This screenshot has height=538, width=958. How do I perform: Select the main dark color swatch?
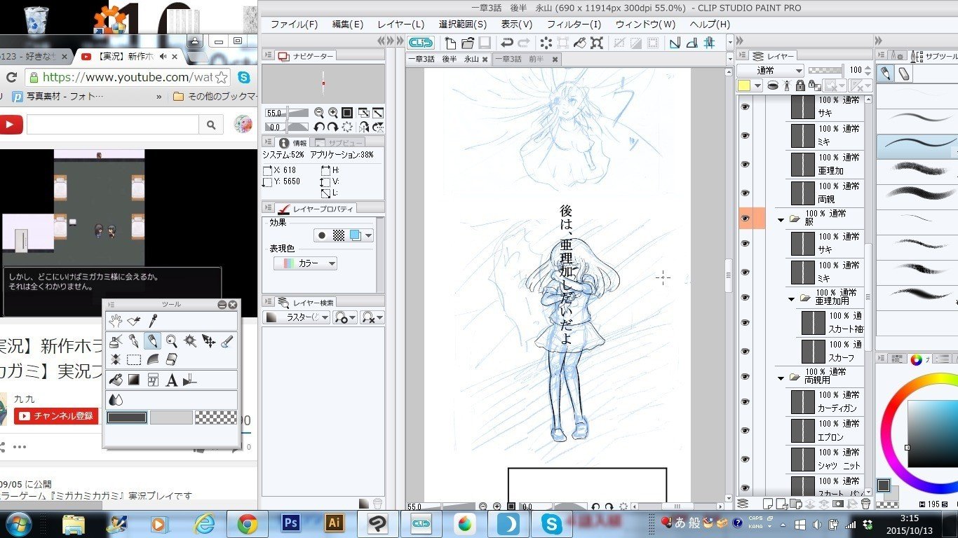(127, 418)
